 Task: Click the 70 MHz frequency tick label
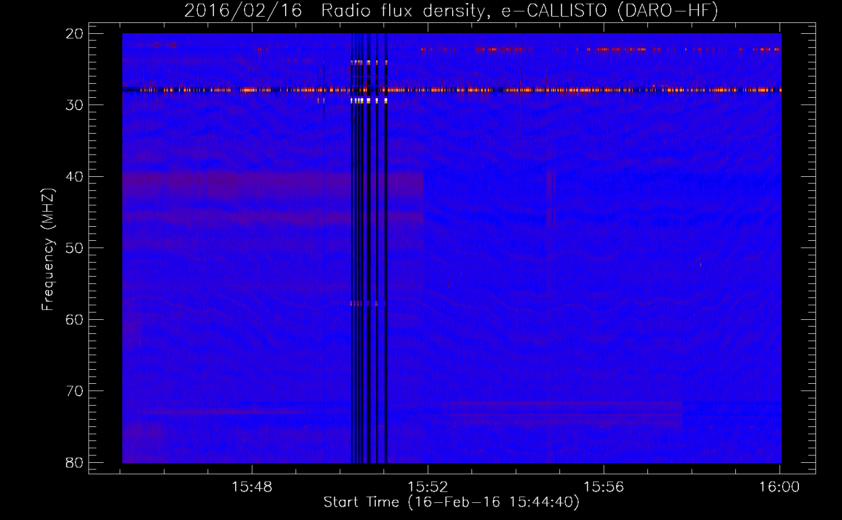click(x=74, y=391)
